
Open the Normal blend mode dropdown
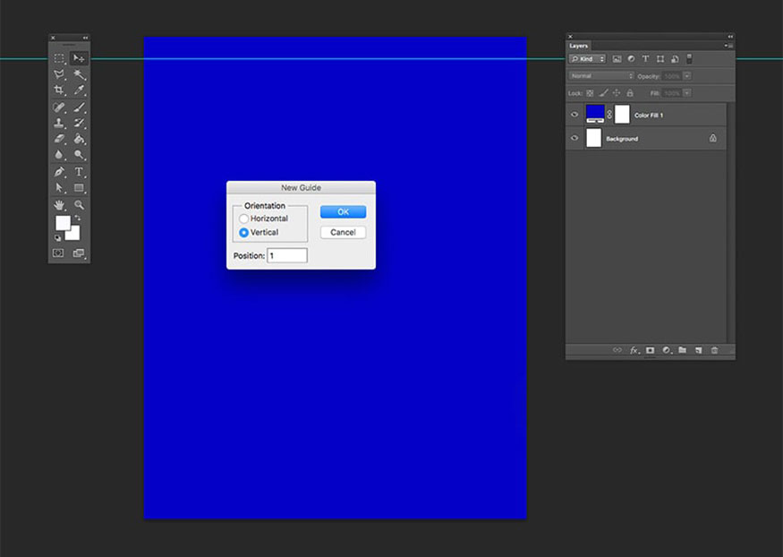click(601, 76)
